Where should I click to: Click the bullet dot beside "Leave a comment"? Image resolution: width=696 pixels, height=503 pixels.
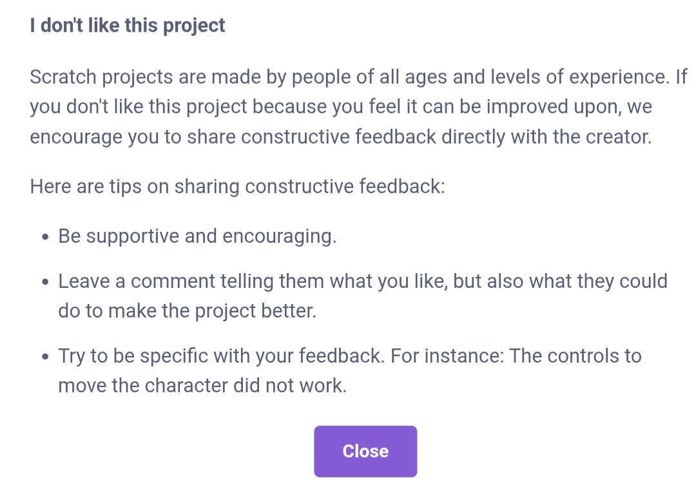pyautogui.click(x=44, y=283)
